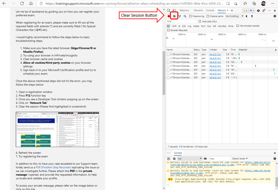Stop recording the network log
This screenshot has height=190, width=278.
pos(169,16)
